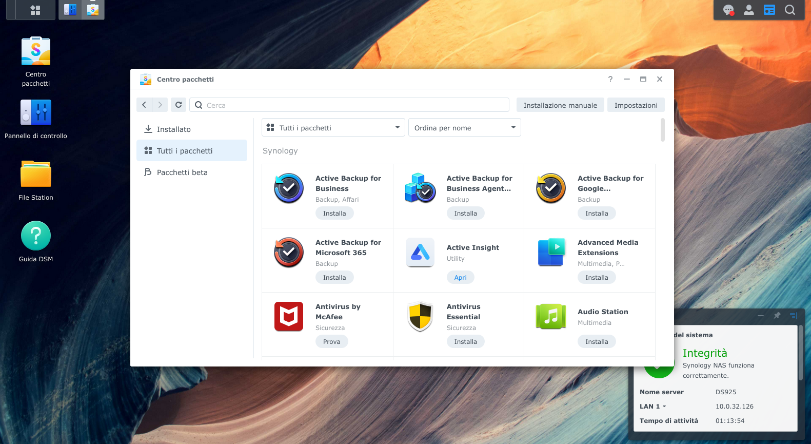811x444 pixels.
Task: Open user account options icon
Action: point(749,10)
